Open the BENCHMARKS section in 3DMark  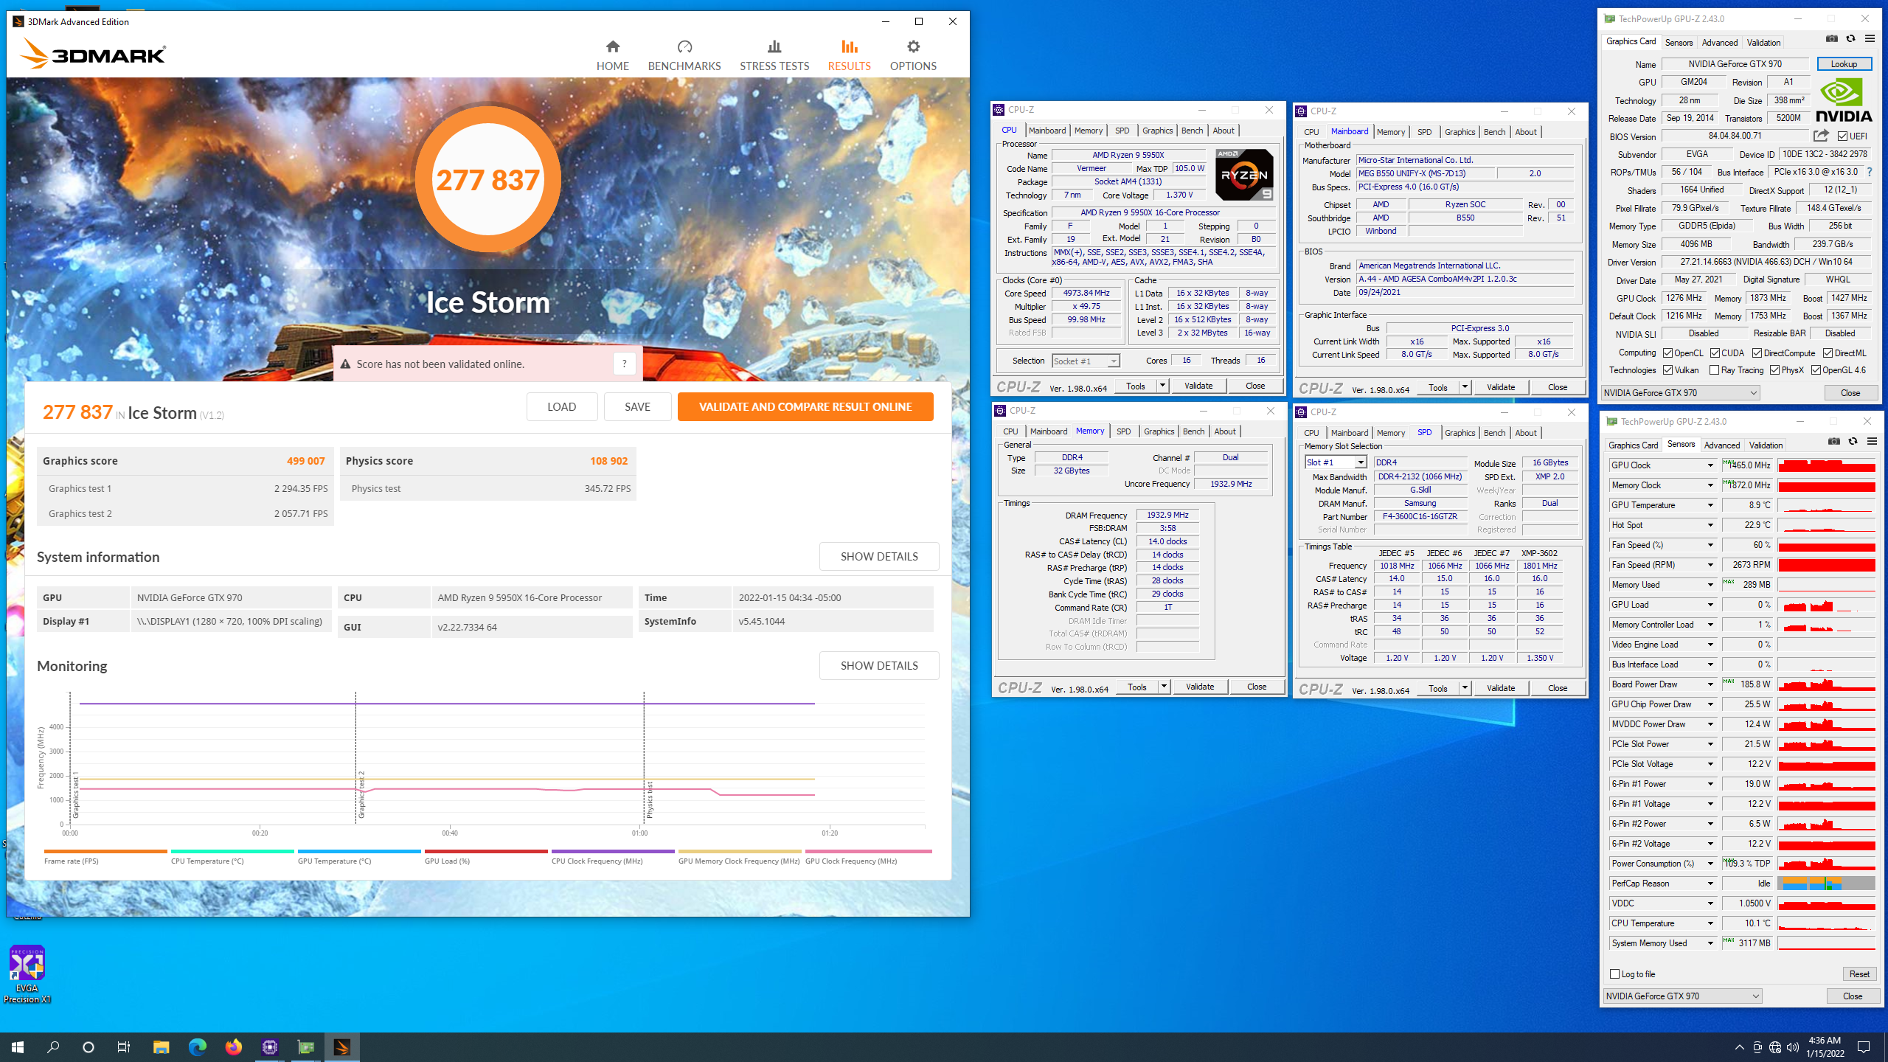point(684,55)
